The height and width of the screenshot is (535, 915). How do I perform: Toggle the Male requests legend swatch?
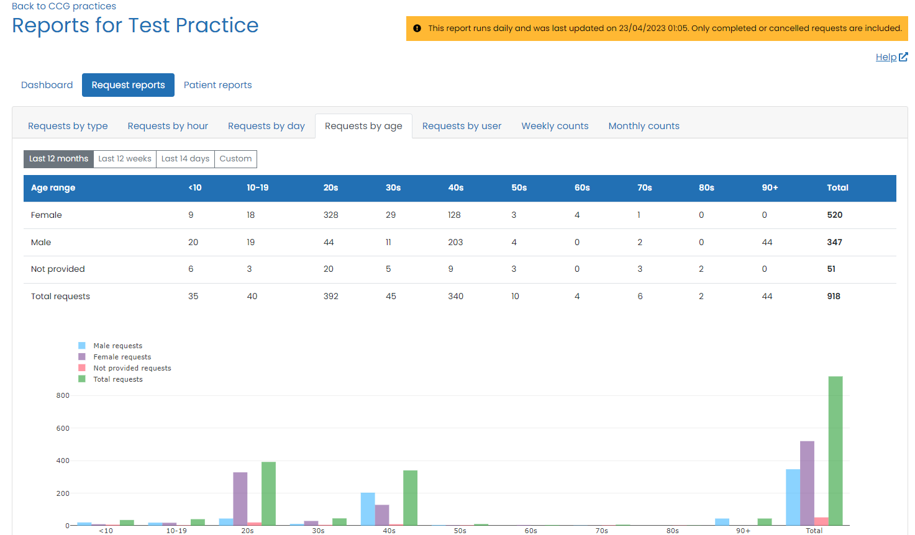click(x=82, y=346)
